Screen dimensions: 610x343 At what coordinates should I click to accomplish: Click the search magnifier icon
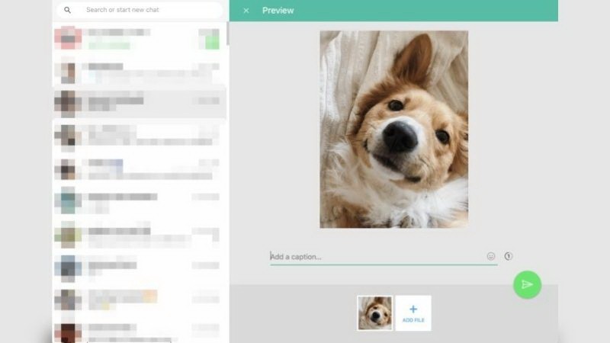(x=67, y=10)
